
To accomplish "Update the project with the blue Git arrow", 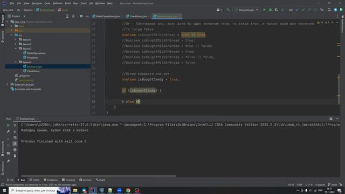I will point(297,10).
